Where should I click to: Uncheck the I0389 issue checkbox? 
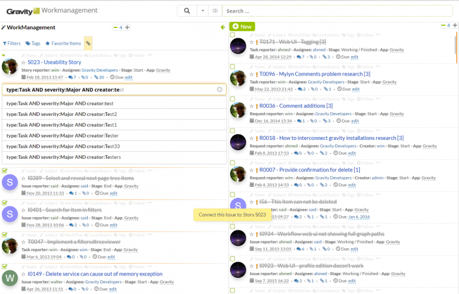click(5, 171)
